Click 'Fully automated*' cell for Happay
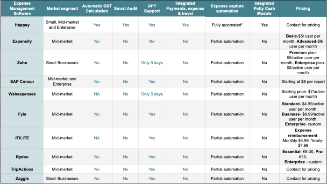Screen dimensions: 327x184 227,25
